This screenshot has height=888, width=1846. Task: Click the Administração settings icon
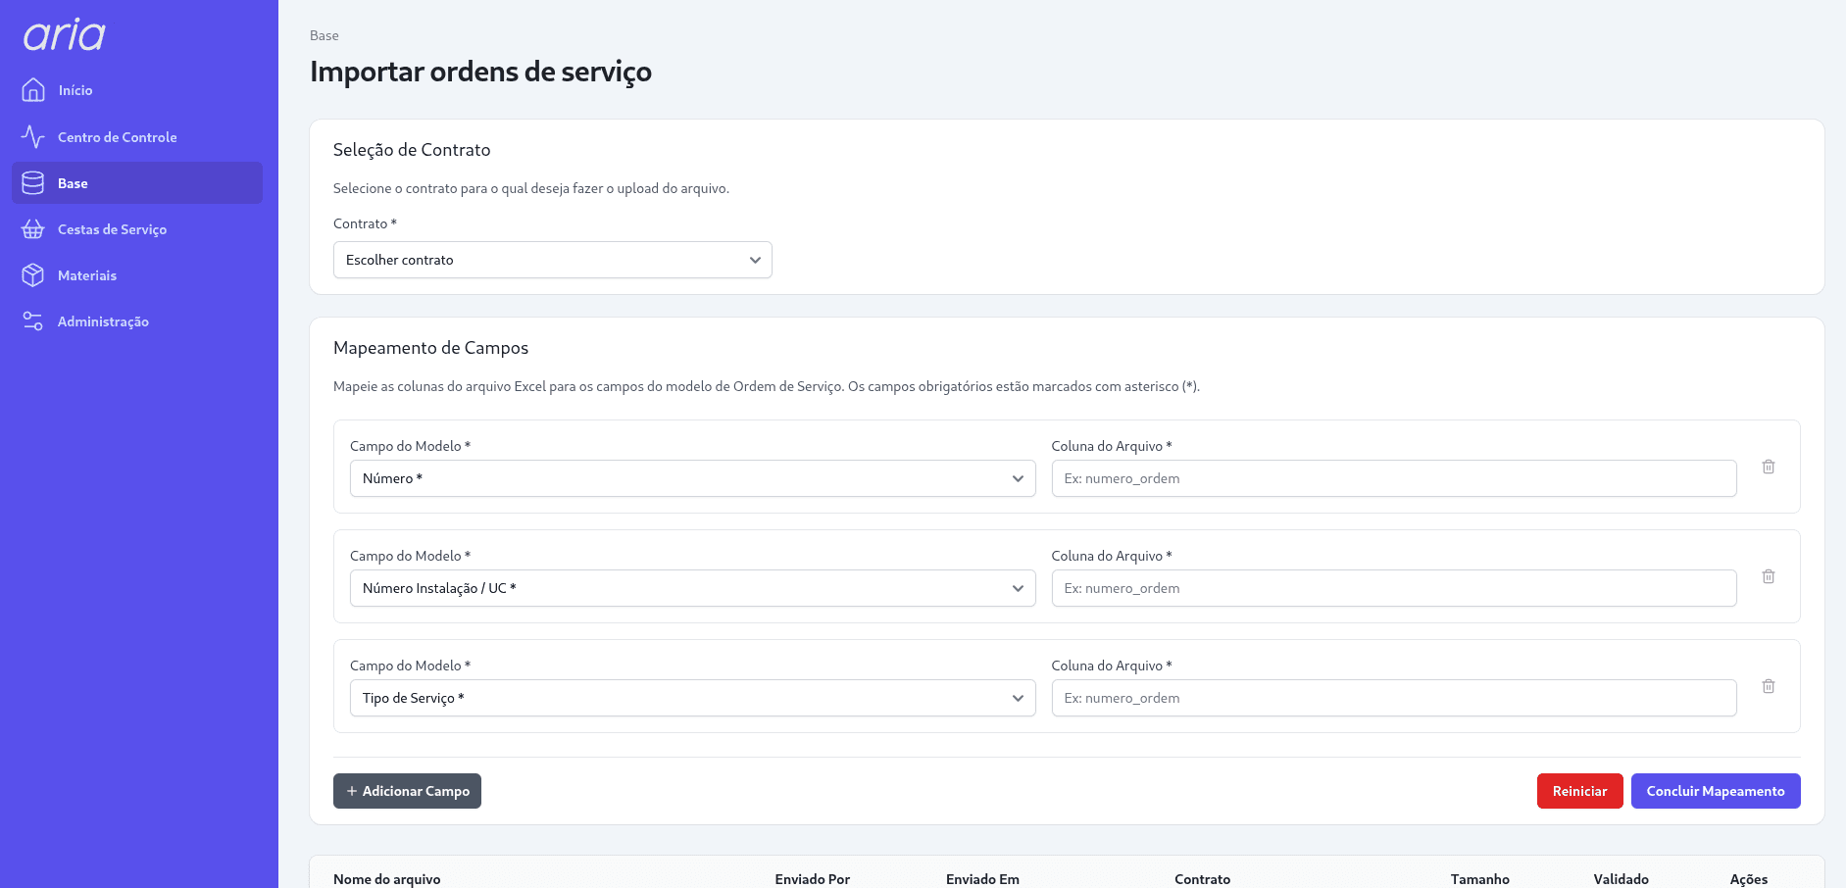(33, 321)
